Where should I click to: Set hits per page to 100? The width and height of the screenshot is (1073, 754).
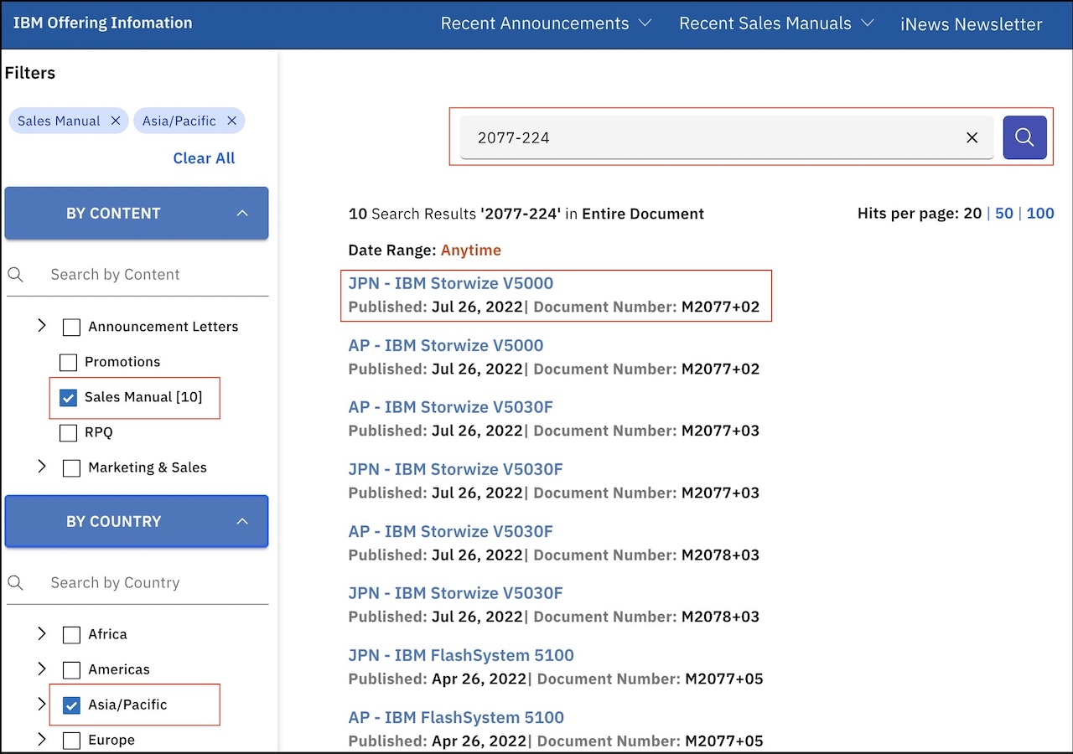1040,213
